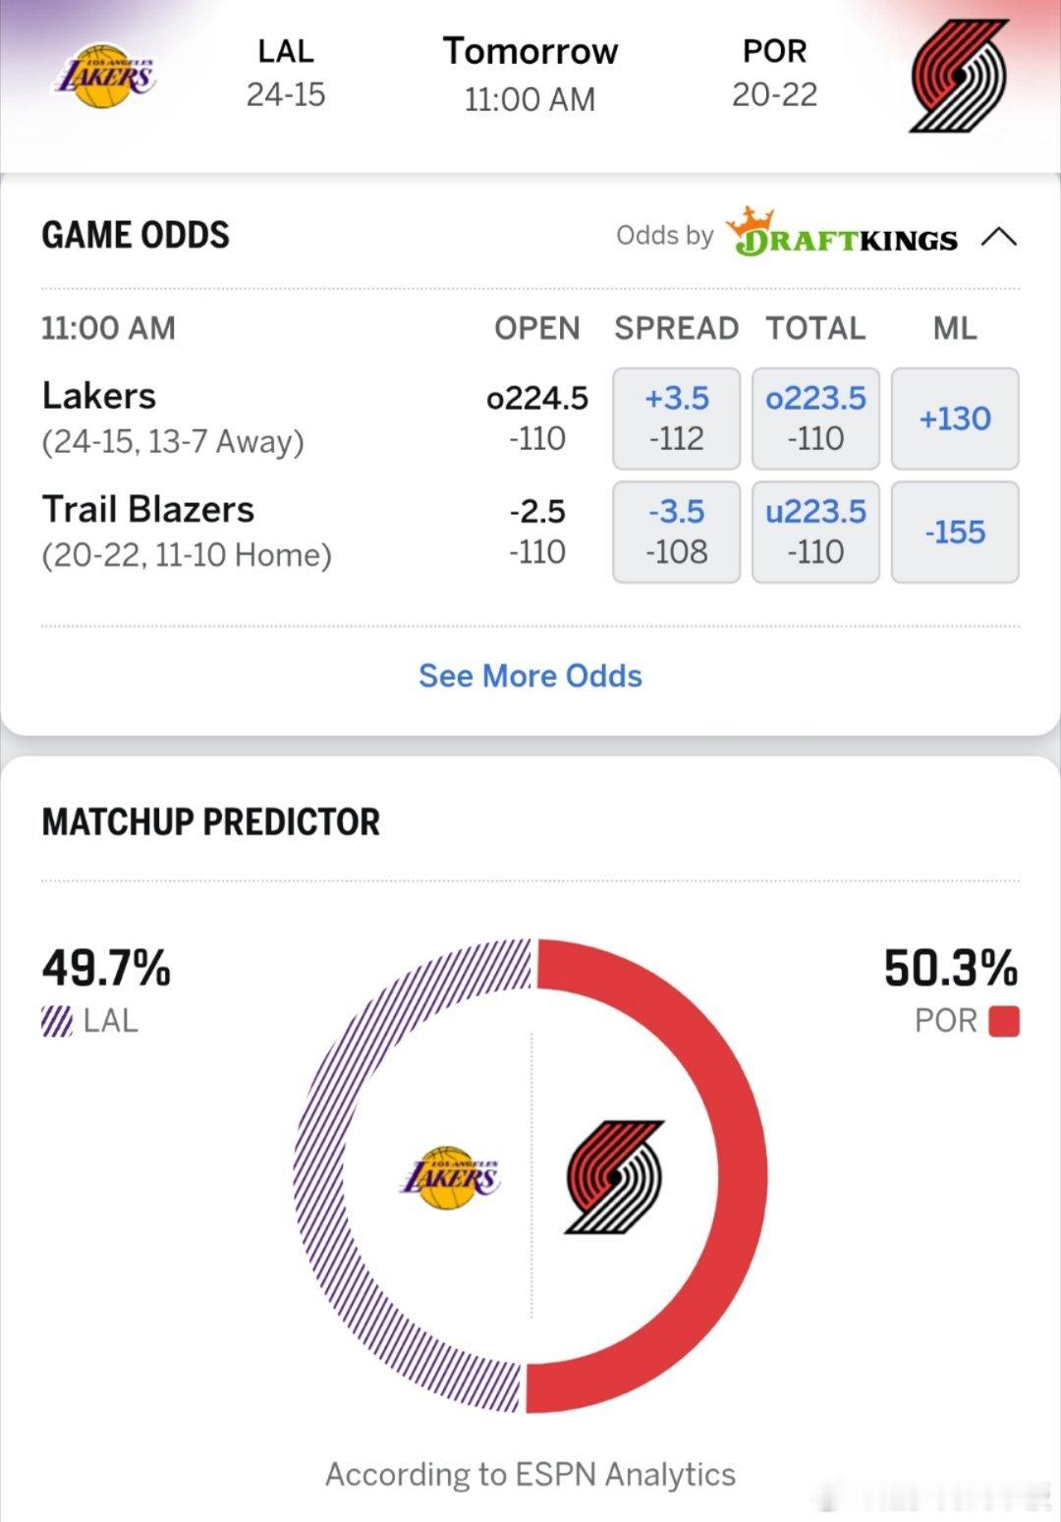Choose the Lakers over 223.5 total
The height and width of the screenshot is (1522, 1061).
pyautogui.click(x=815, y=419)
